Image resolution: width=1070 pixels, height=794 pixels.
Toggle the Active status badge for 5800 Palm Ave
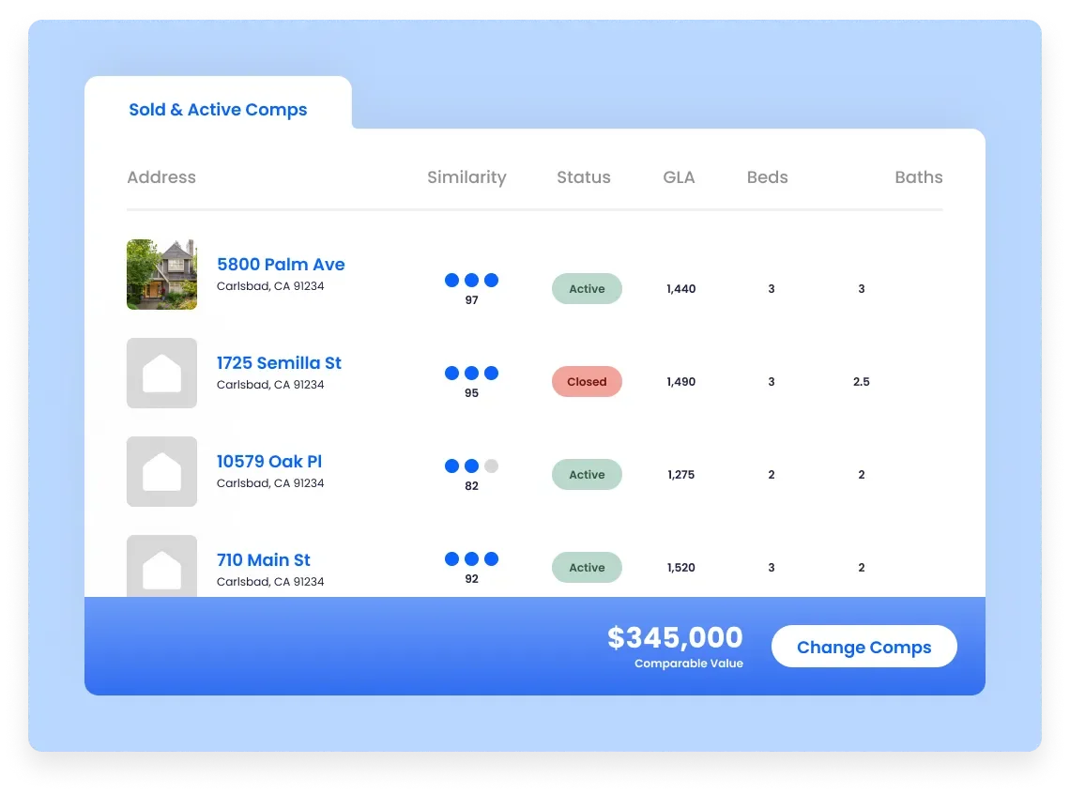[587, 288]
